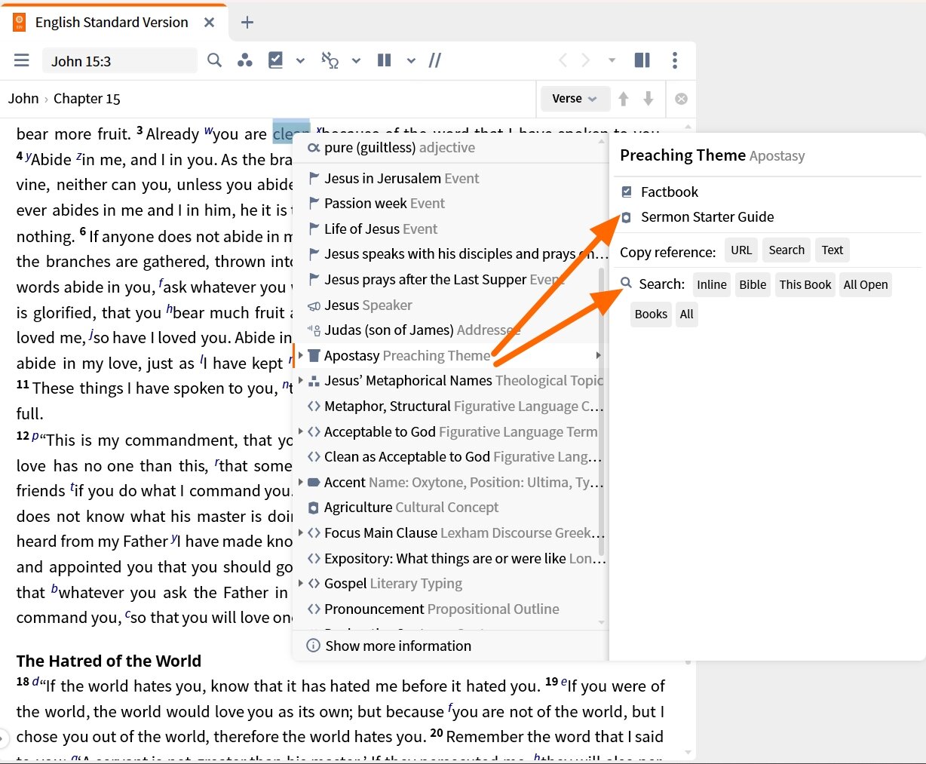The image size is (926, 764).
Task: Expand Acceptable to God entry triangle
Action: 301,431
